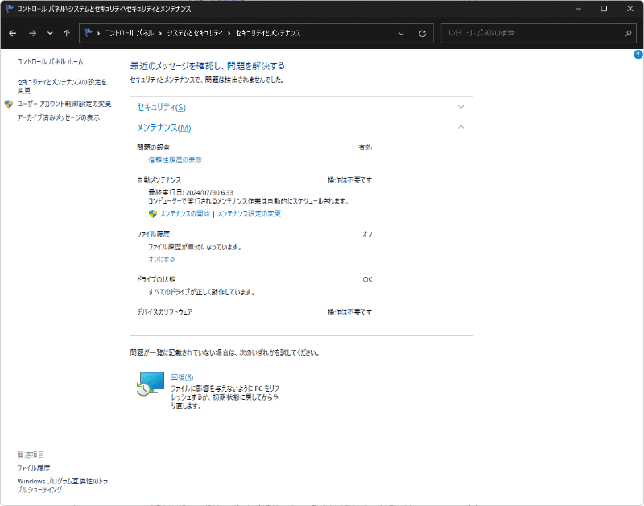Screen dimensions: 644x506
Task: Click the search magnifier icon
Action: [x=627, y=33]
